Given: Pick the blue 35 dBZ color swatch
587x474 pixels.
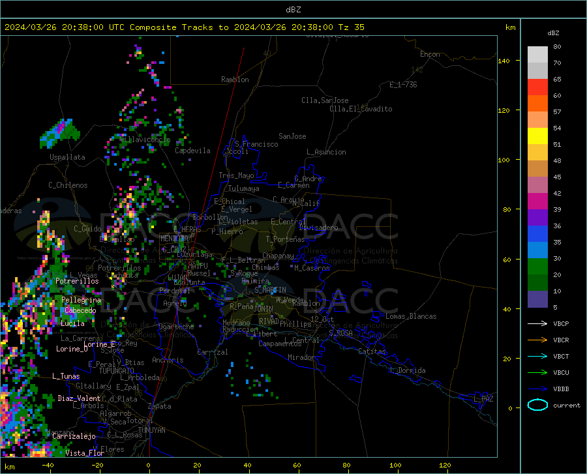Looking at the screenshot, I should (537, 234).
